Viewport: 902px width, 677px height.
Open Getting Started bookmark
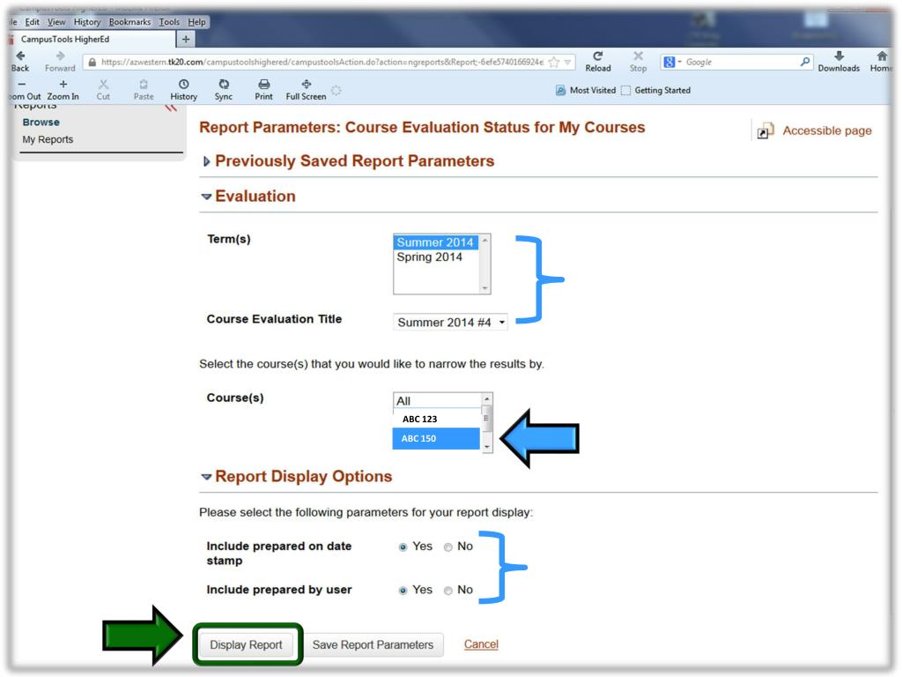pyautogui.click(x=655, y=91)
